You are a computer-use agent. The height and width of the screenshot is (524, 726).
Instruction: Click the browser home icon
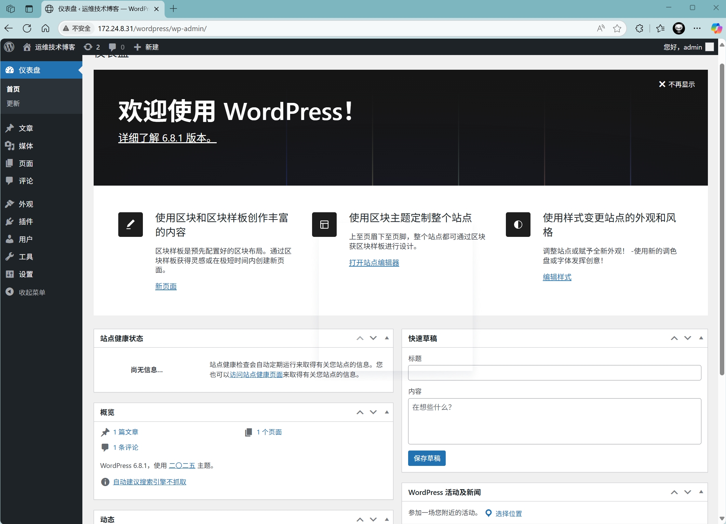click(45, 28)
